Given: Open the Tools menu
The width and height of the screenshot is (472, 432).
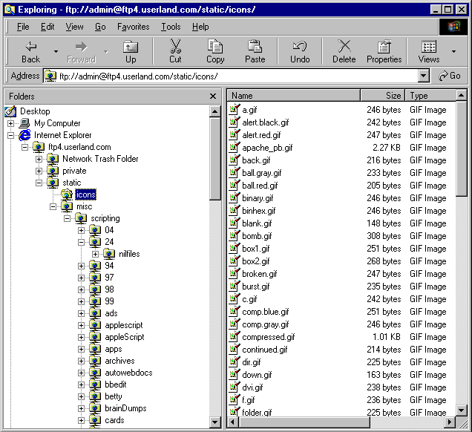Looking at the screenshot, I should (171, 27).
